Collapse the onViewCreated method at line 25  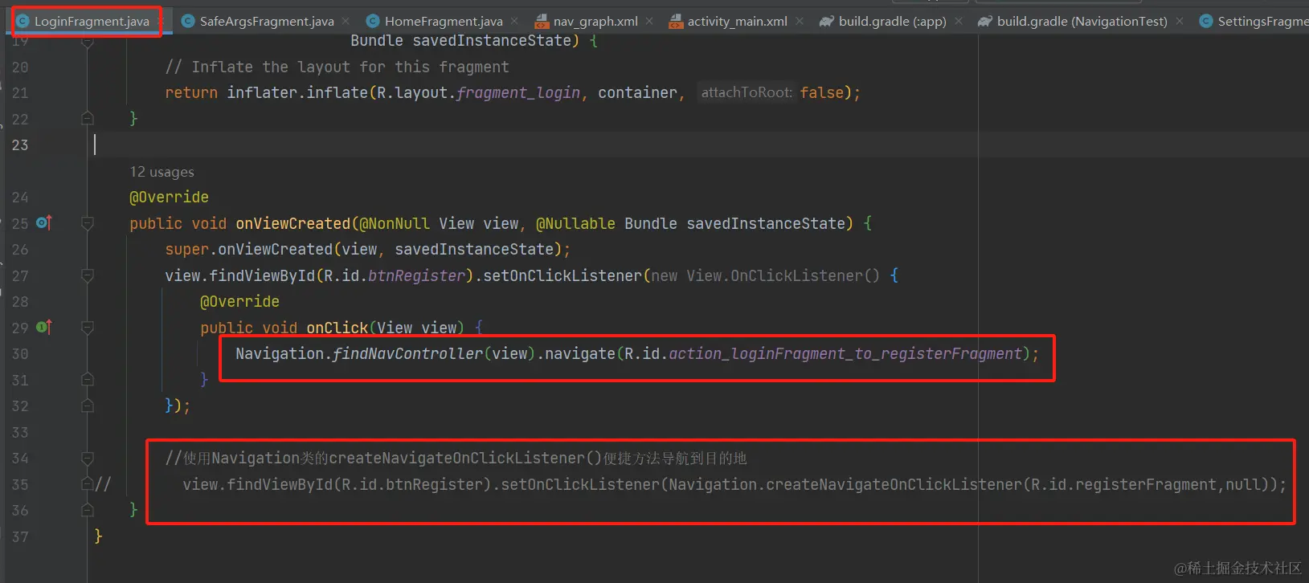tap(88, 223)
